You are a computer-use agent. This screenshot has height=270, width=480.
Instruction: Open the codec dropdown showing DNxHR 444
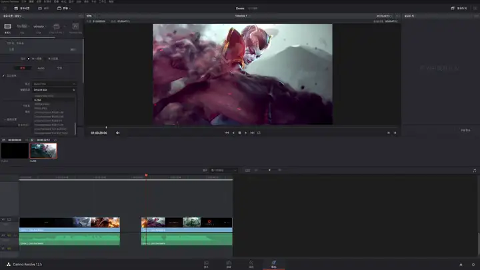click(x=54, y=90)
